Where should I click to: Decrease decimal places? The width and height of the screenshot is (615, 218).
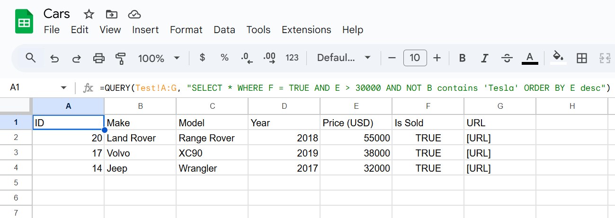(x=247, y=58)
